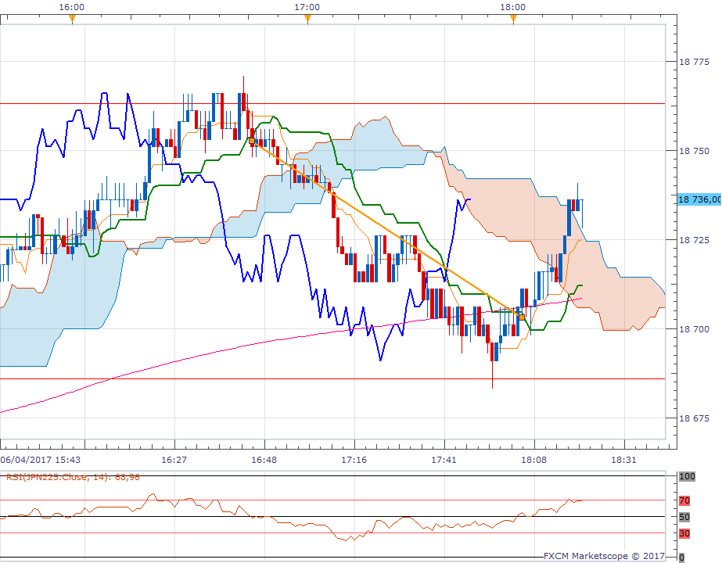Image resolution: width=722 pixels, height=563 pixels.
Task: Click the 18 775 price axis label
Action: tap(695, 62)
